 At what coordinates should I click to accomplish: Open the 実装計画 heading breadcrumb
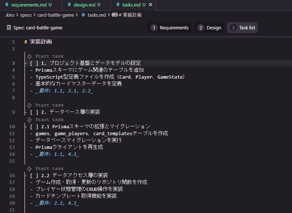click(x=130, y=15)
